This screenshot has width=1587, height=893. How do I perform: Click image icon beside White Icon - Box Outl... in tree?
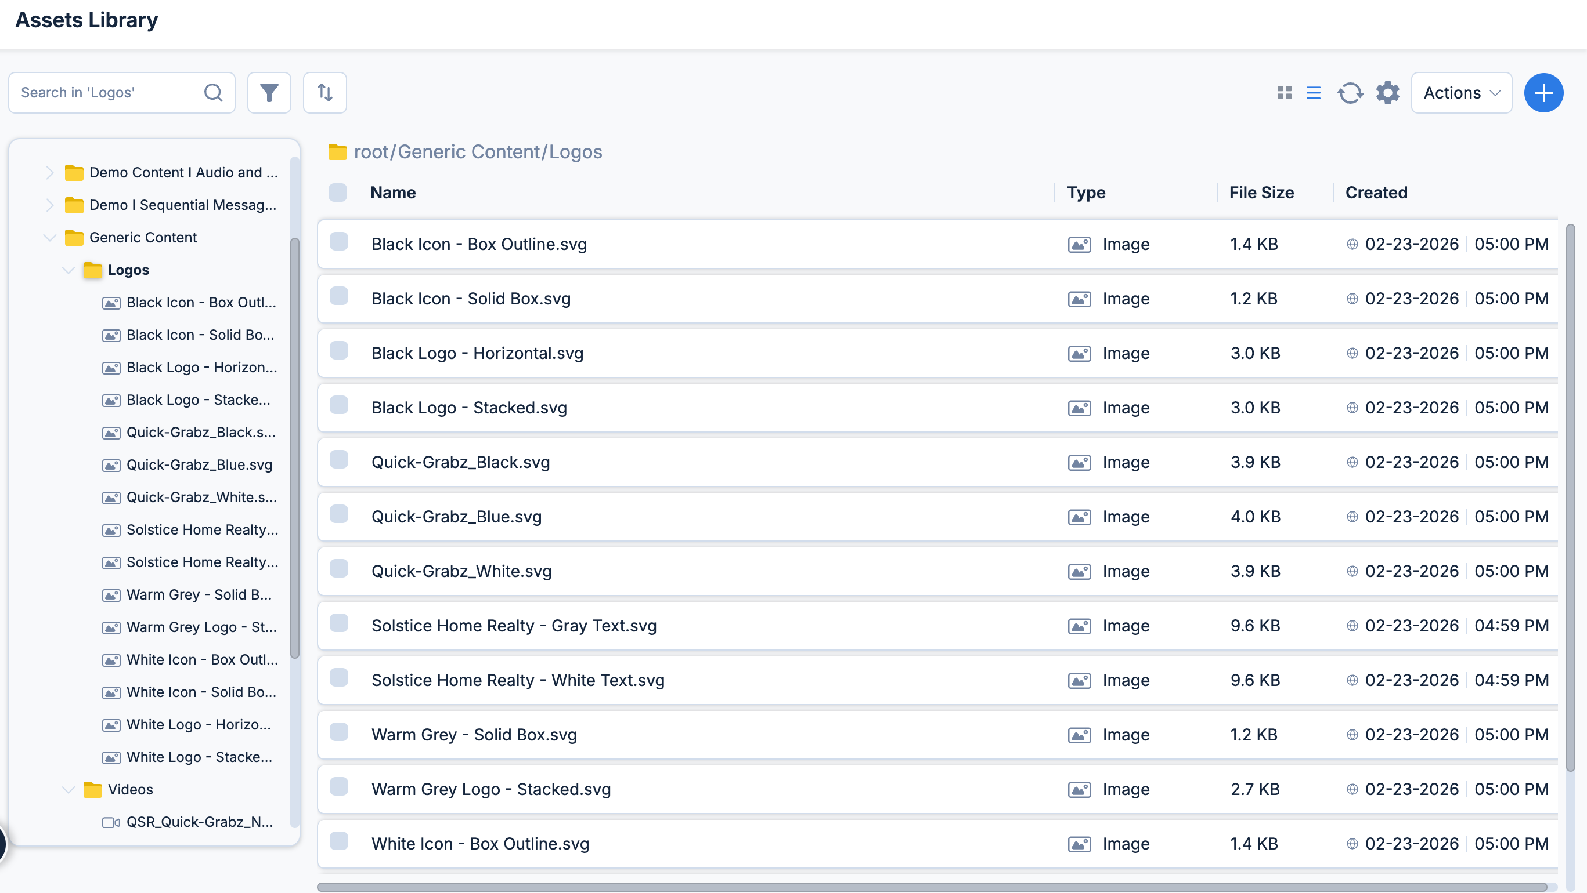[x=111, y=660]
